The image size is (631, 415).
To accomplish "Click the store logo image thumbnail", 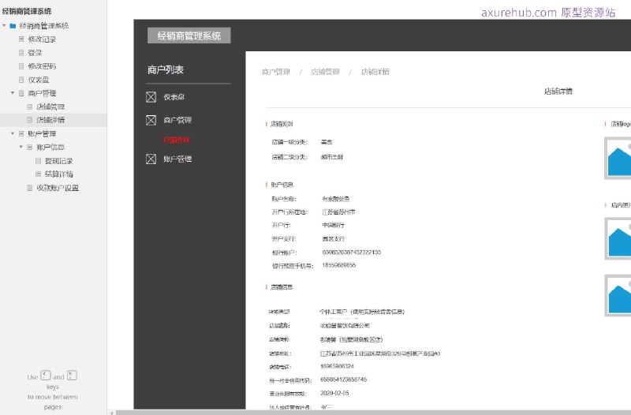I will point(618,159).
